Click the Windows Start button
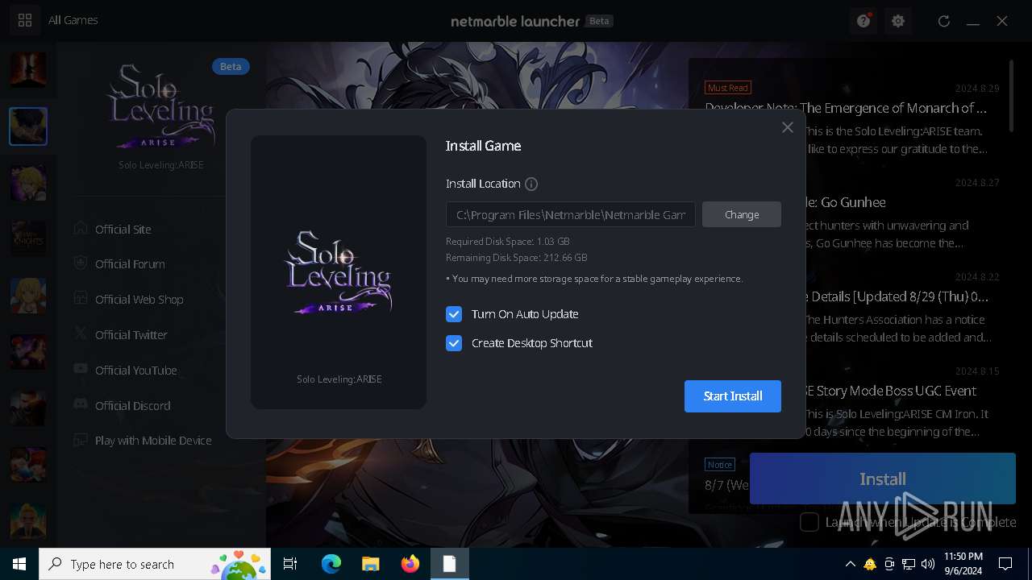This screenshot has width=1032, height=580. tap(19, 564)
